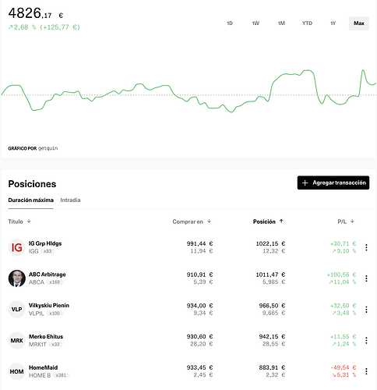
Task: Open the three-dot menu for IG Grp Hldgs
Action: (x=366, y=247)
